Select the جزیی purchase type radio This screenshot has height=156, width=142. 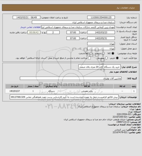(117, 58)
